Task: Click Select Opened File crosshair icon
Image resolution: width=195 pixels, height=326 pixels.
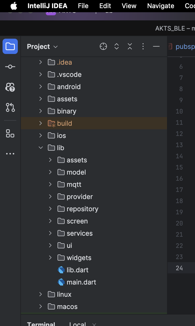Action: coord(103,46)
